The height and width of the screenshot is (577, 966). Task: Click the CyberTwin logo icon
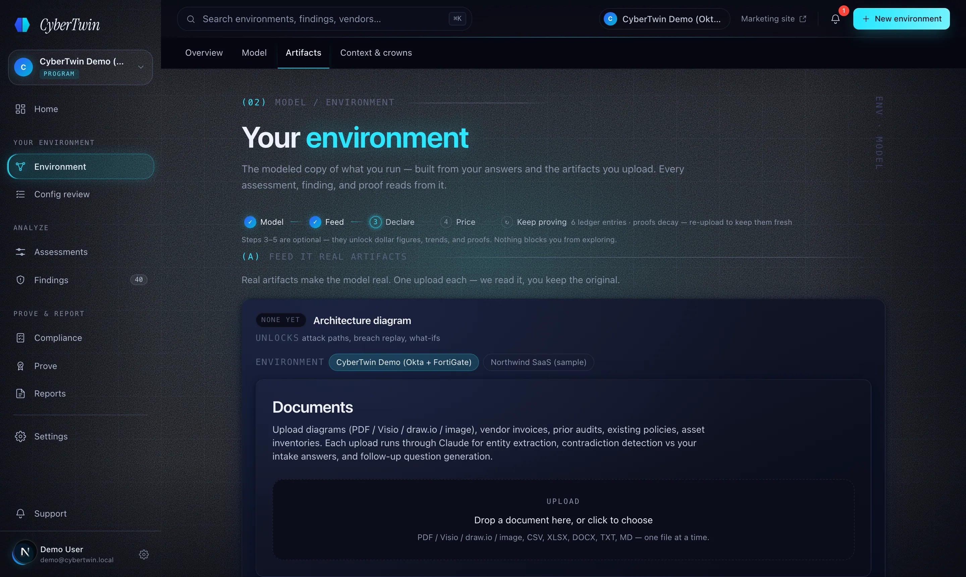22,25
